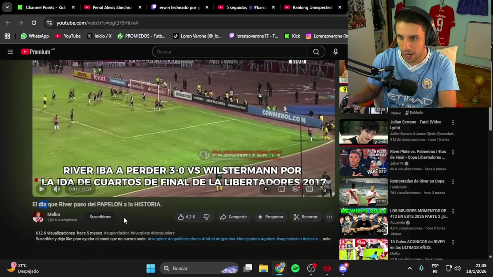Clip the video with Recortar
The width and height of the screenshot is (493, 277).
point(305,217)
